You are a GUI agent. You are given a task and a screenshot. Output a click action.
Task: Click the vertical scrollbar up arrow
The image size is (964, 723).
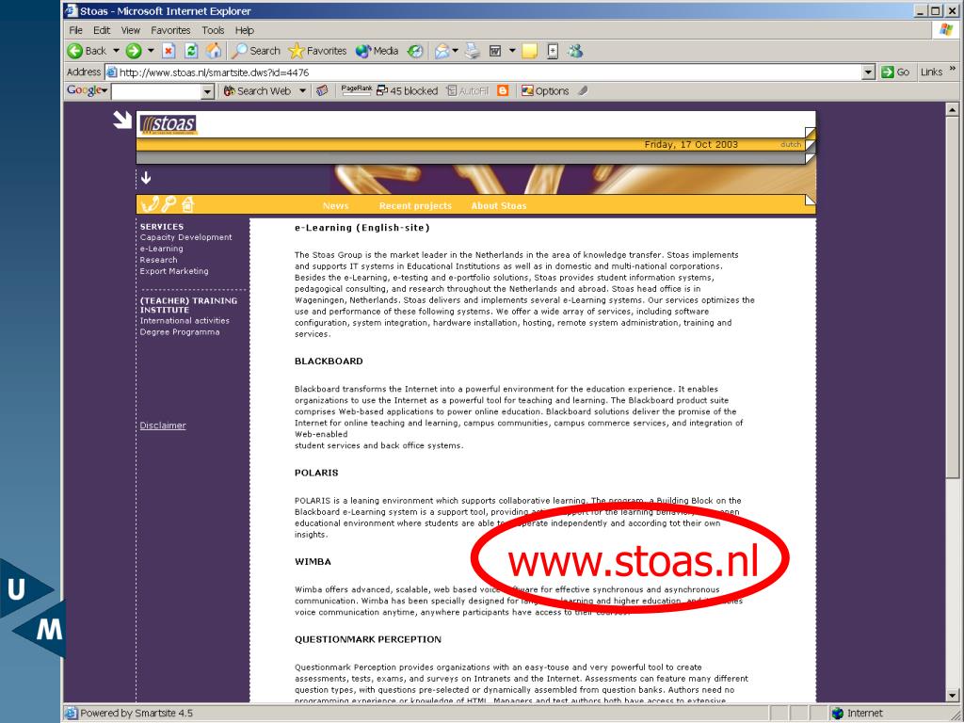pyautogui.click(x=952, y=109)
